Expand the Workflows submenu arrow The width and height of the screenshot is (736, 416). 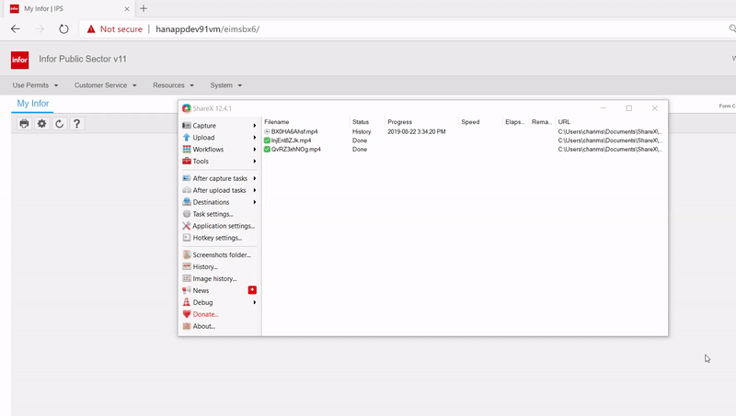click(x=255, y=149)
